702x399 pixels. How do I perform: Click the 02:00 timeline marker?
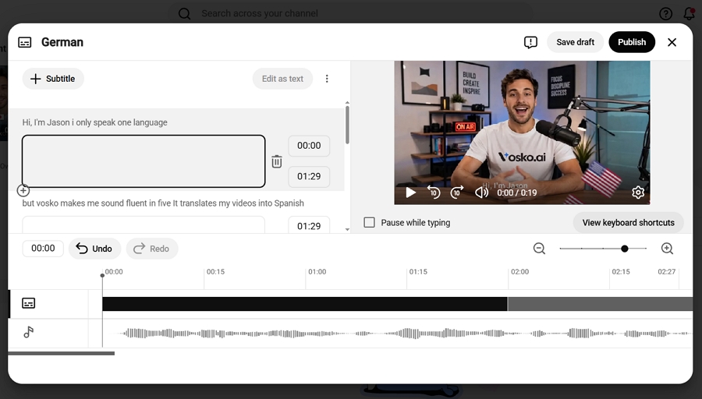click(x=519, y=272)
